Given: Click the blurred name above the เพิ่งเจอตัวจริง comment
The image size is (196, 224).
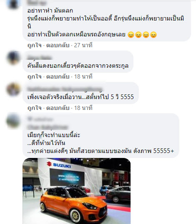Looking at the screenshot, I should (x=65, y=89).
